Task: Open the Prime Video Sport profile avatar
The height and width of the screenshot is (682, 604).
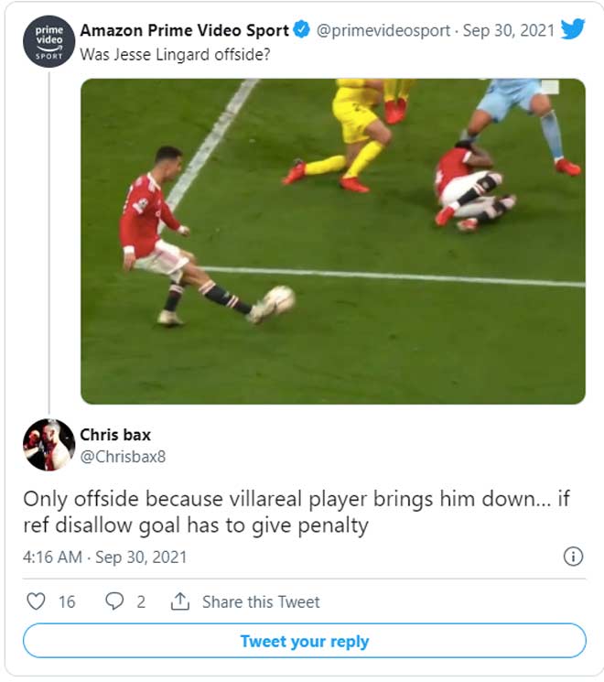Action: pos(50,41)
